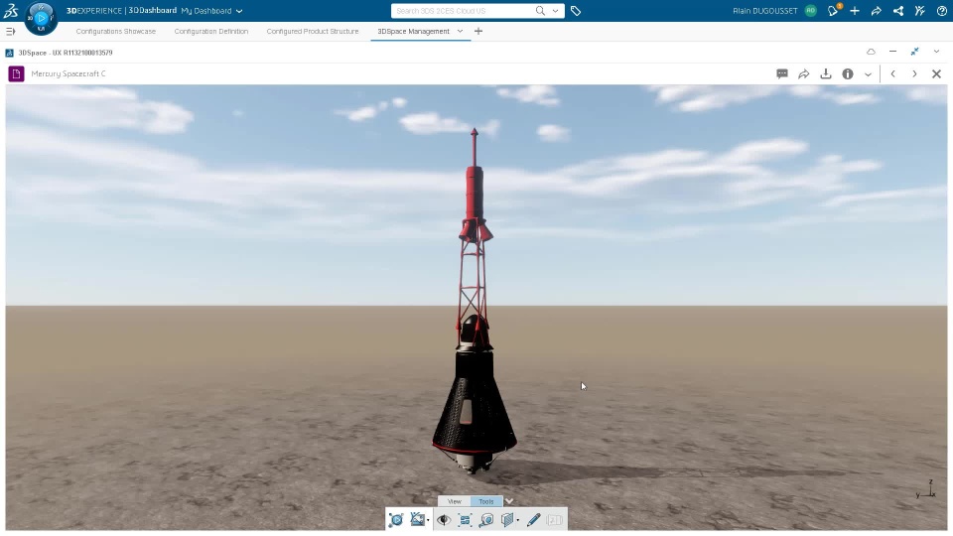Switch to View toolbar tab
This screenshot has height=536, width=953.
(454, 501)
